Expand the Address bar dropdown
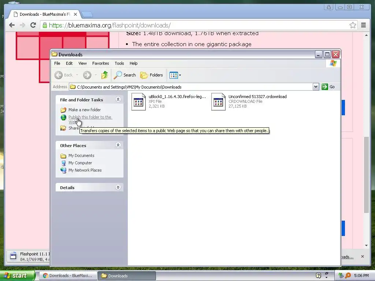 (316, 87)
